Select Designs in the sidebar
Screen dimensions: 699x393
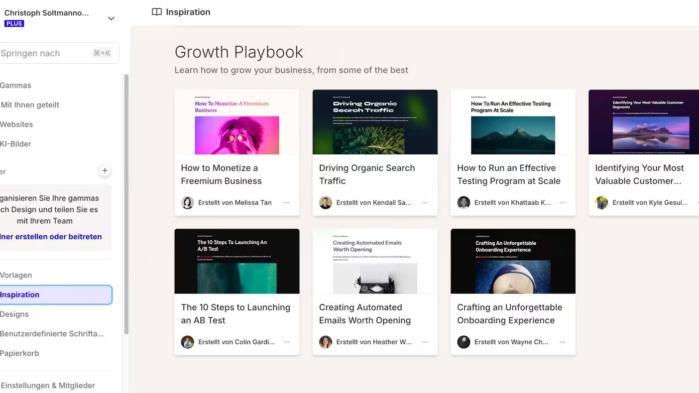tap(14, 314)
